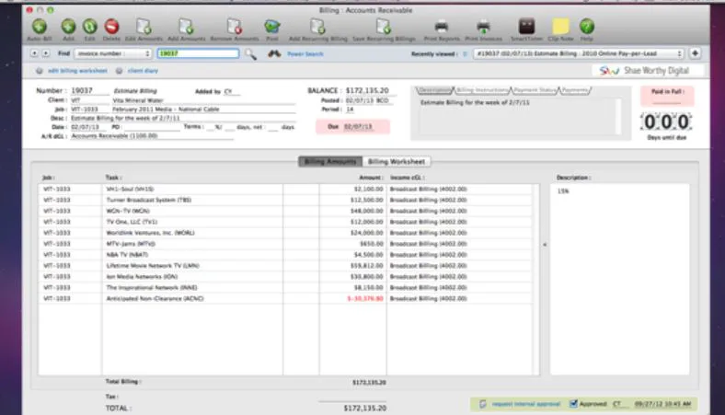Viewport: 725px width, 415px height.
Task: Click the Post invoice icon
Action: [x=272, y=27]
